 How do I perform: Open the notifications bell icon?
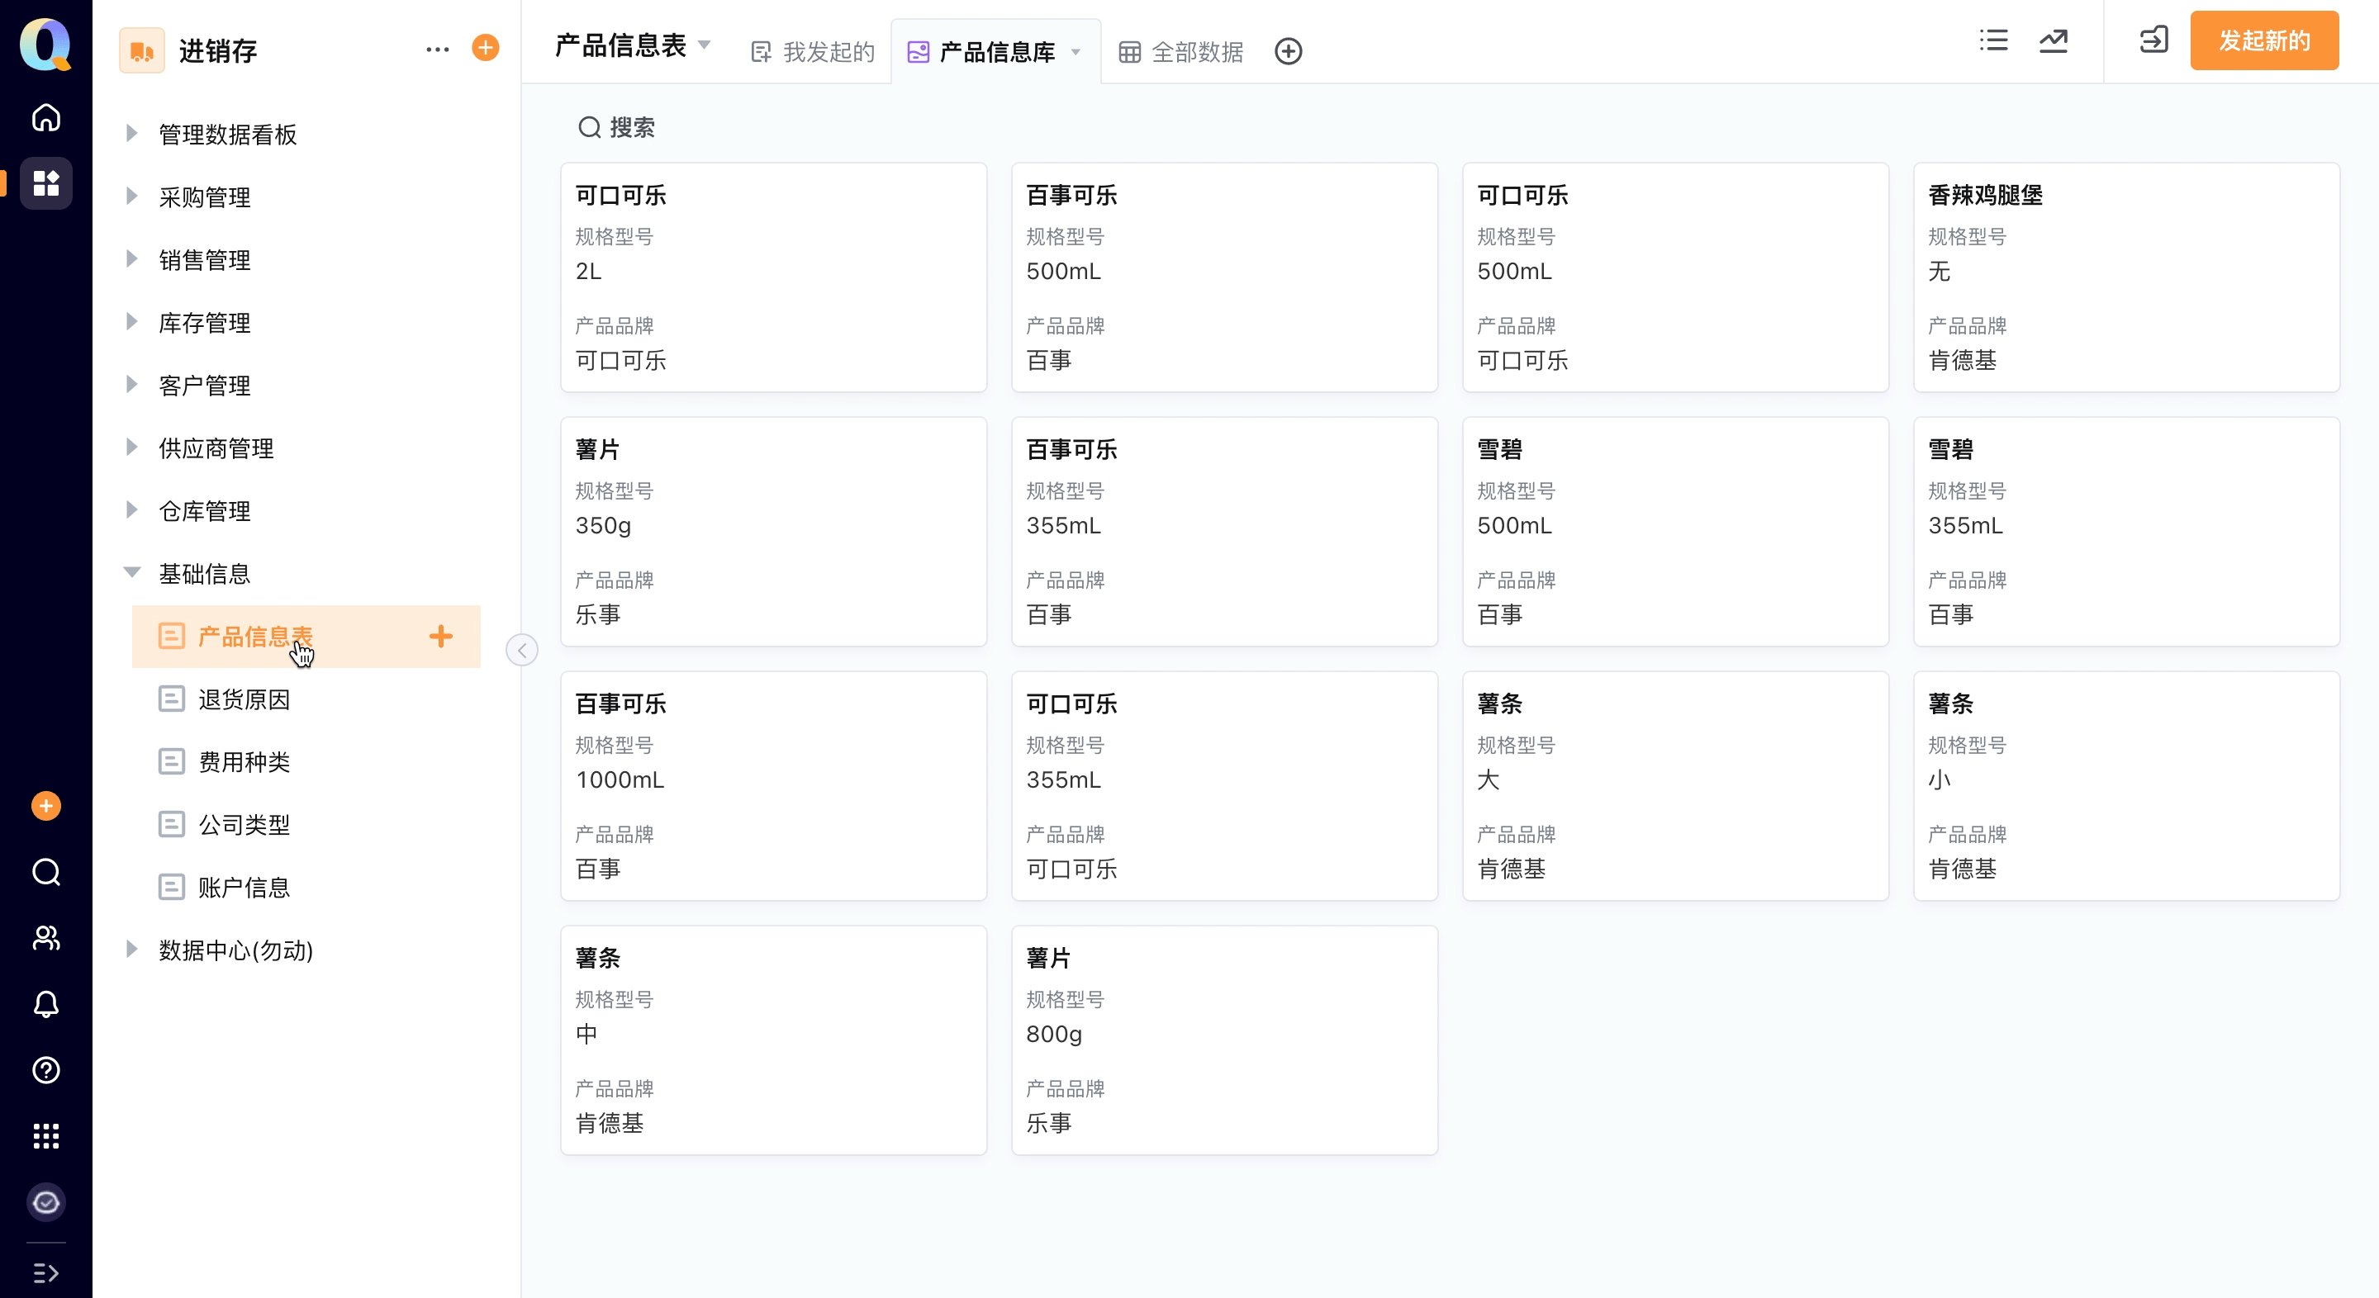click(46, 1004)
